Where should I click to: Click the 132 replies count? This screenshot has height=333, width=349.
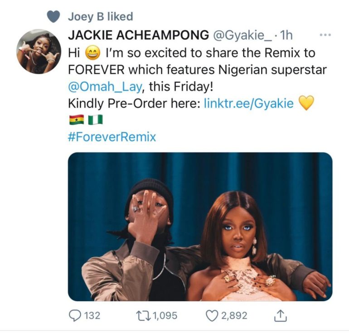coord(92,315)
